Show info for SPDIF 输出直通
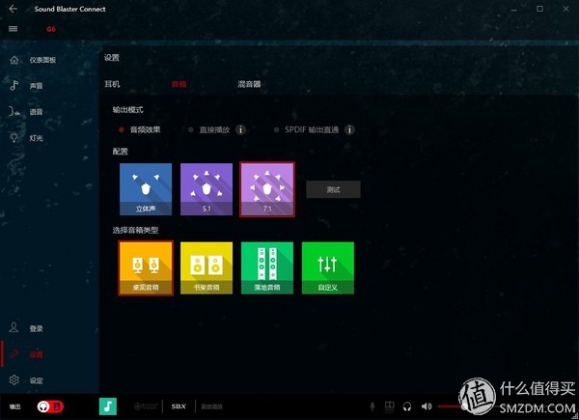Screen dimensions: 579x420 pos(349,129)
